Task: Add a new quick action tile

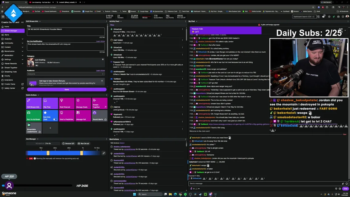Action: (50, 128)
